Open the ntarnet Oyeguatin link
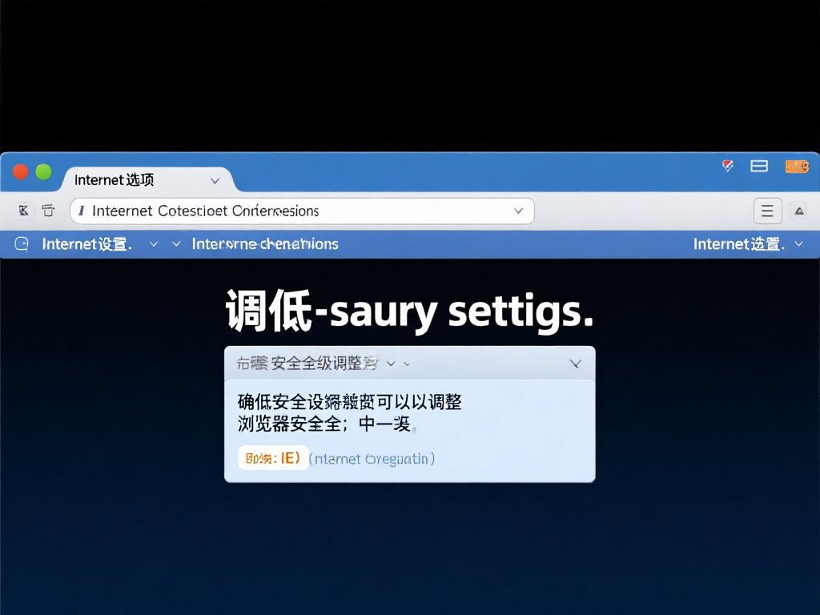Screen dimensions: 820x615 tap(372, 458)
